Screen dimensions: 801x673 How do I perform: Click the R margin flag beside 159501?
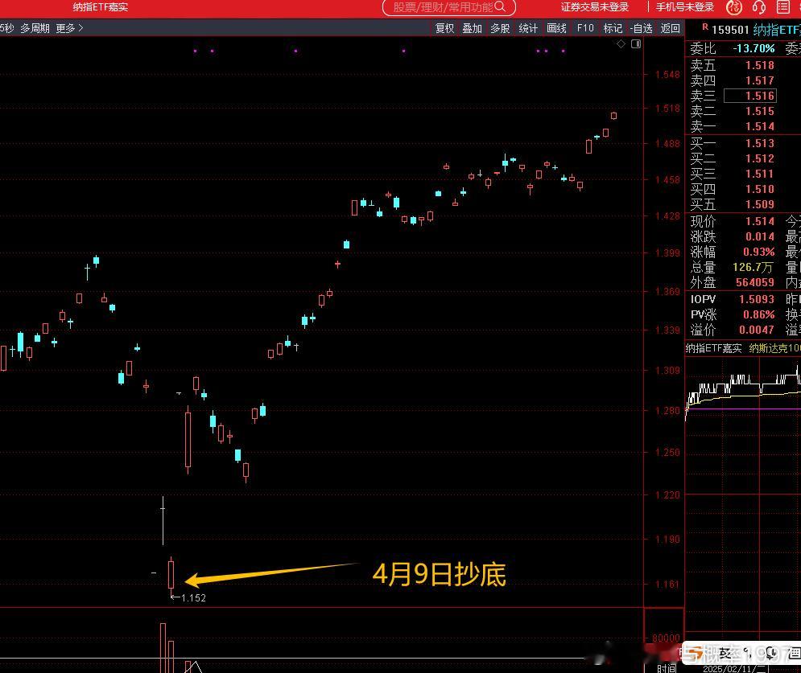(x=705, y=27)
